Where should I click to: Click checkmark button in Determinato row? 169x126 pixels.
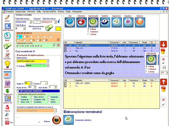click(55, 45)
